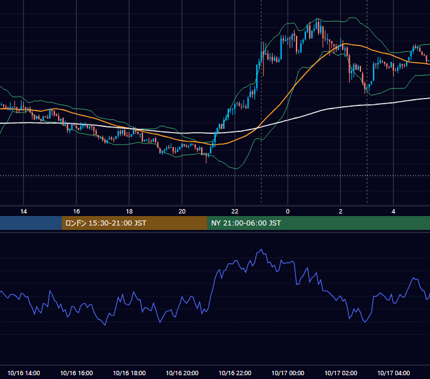Screen dimensions: 430x379
Task: Click the 14 hour label on price axis
Action: pos(23,212)
